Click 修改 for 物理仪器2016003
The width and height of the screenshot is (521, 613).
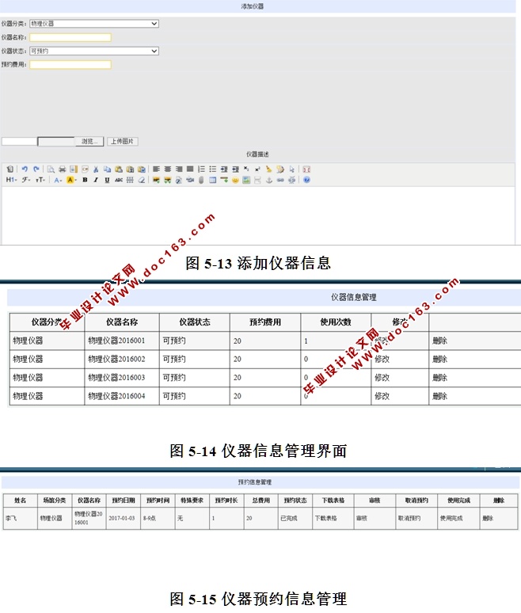[x=382, y=378]
